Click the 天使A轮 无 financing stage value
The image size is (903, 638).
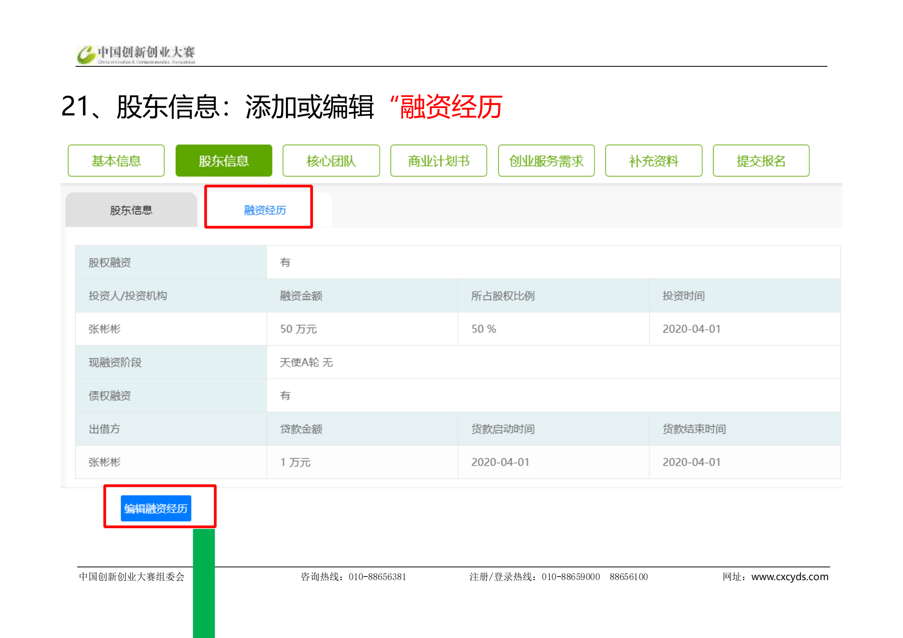[306, 362]
